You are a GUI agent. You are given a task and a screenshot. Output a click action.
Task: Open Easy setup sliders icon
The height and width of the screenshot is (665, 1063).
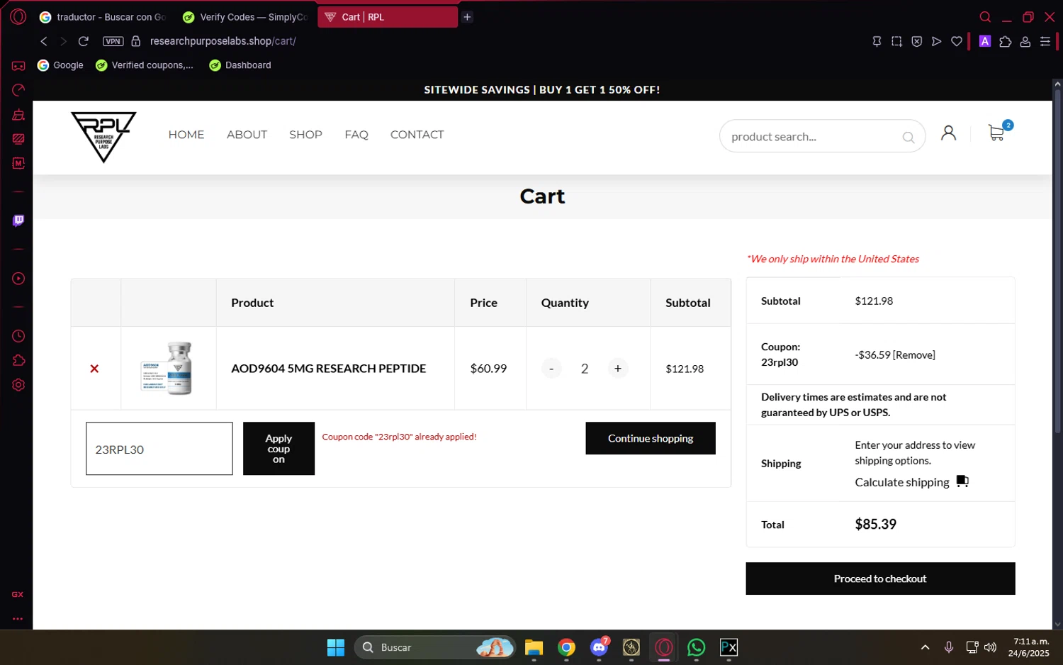pos(1045,42)
